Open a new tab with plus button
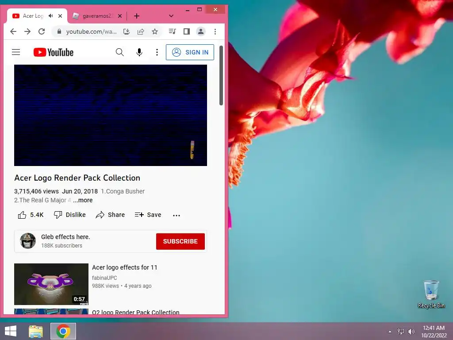The width and height of the screenshot is (453, 340). pos(137,16)
